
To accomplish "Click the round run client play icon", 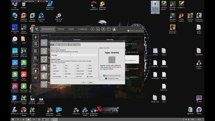I will (98, 29).
